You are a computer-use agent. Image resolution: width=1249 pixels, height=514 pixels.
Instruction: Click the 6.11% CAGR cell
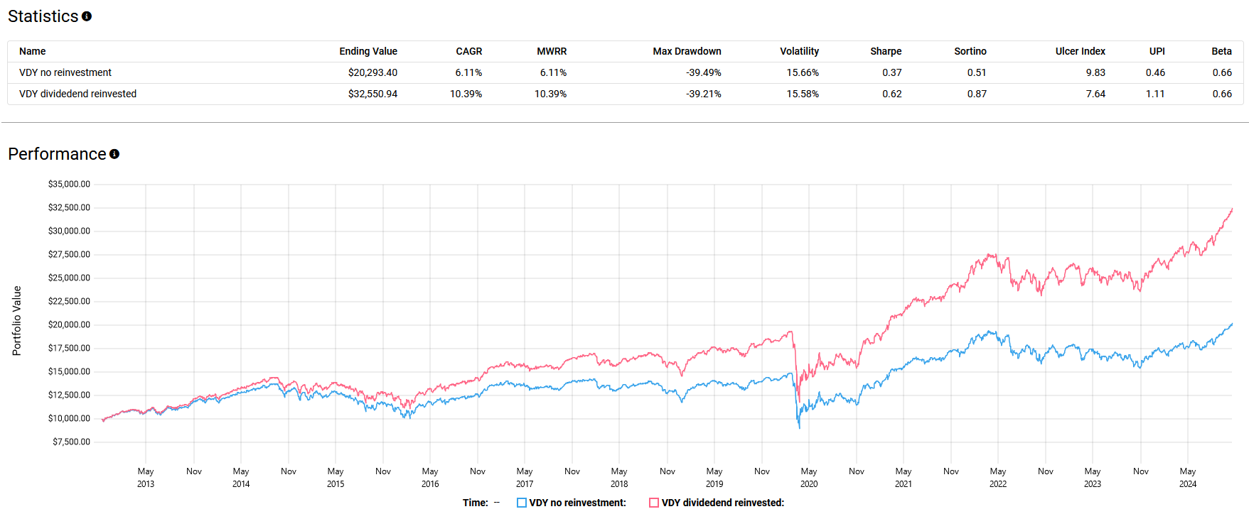click(468, 72)
